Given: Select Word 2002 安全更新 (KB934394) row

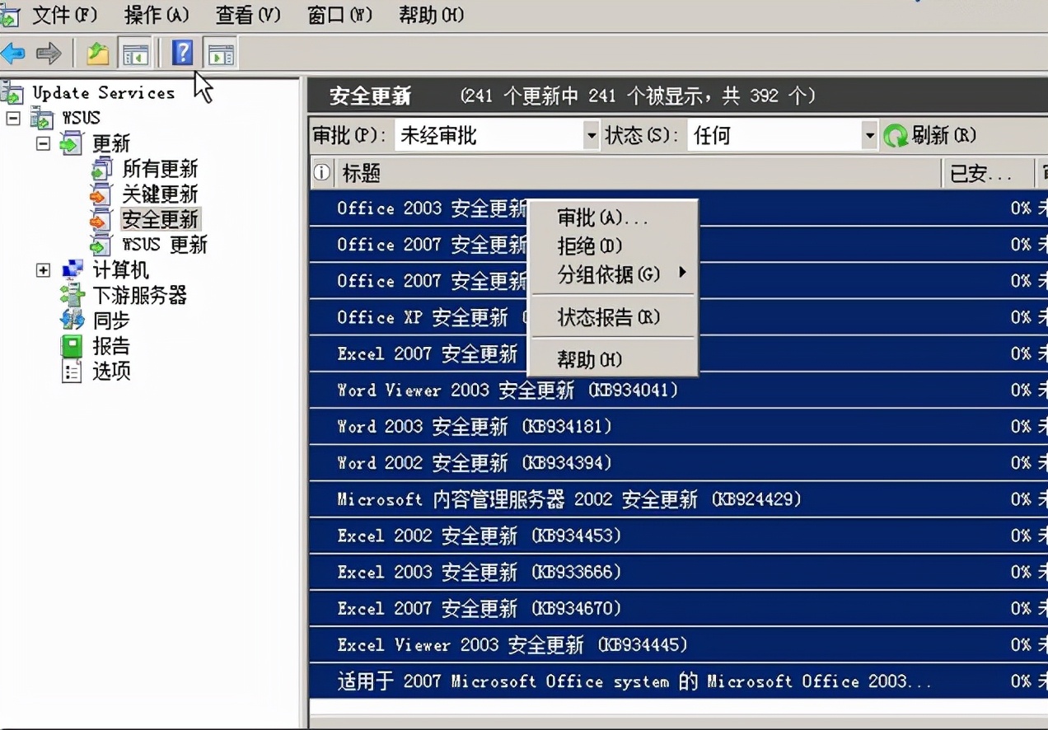Looking at the screenshot, I should click(679, 463).
